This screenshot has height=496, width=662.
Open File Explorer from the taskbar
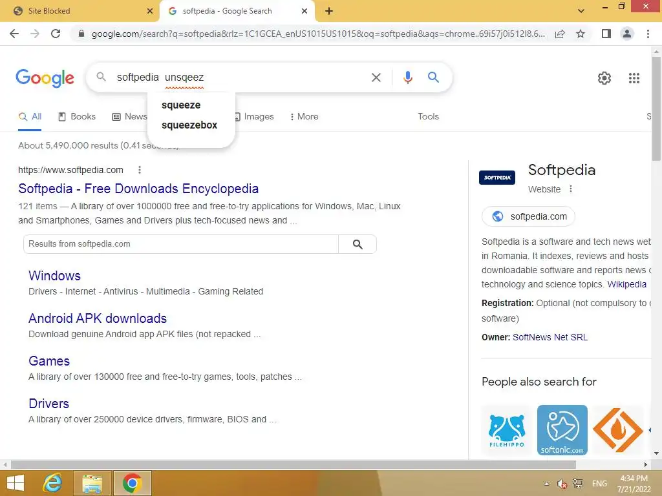[92, 483]
